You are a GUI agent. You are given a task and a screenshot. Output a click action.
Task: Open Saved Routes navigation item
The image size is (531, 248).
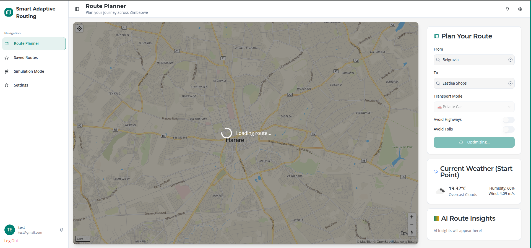34,58
